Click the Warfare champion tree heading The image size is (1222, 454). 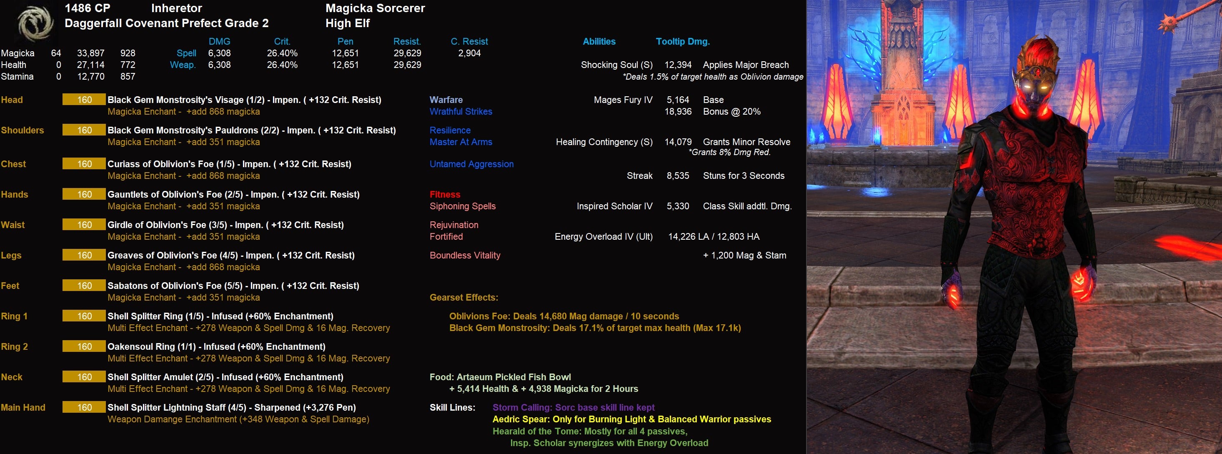click(x=446, y=100)
